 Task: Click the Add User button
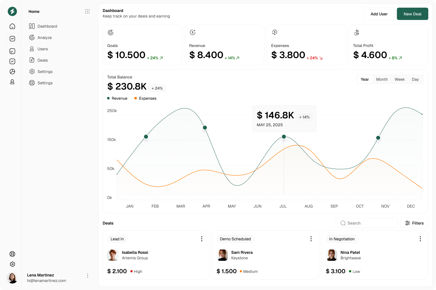click(379, 14)
